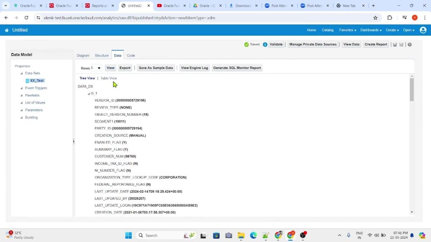Switch to the Reports browser tab
431x242 pixels.
pos(100,6)
